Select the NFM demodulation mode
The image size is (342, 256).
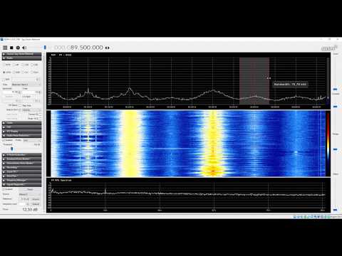7,65
